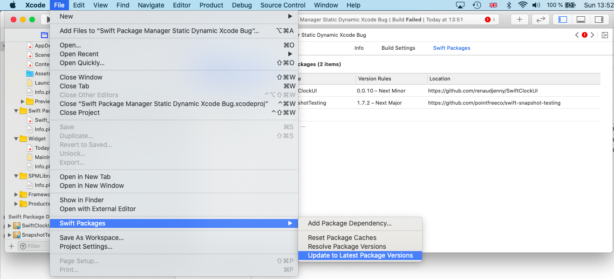Collapse the Swift Package group folder

(16, 111)
